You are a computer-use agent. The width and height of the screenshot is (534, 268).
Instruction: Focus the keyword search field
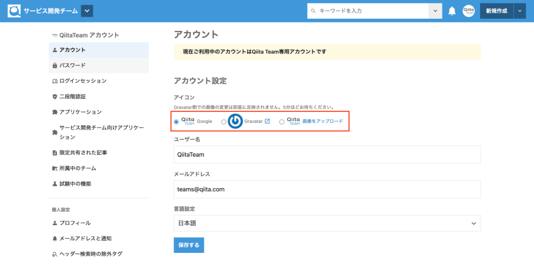368,11
